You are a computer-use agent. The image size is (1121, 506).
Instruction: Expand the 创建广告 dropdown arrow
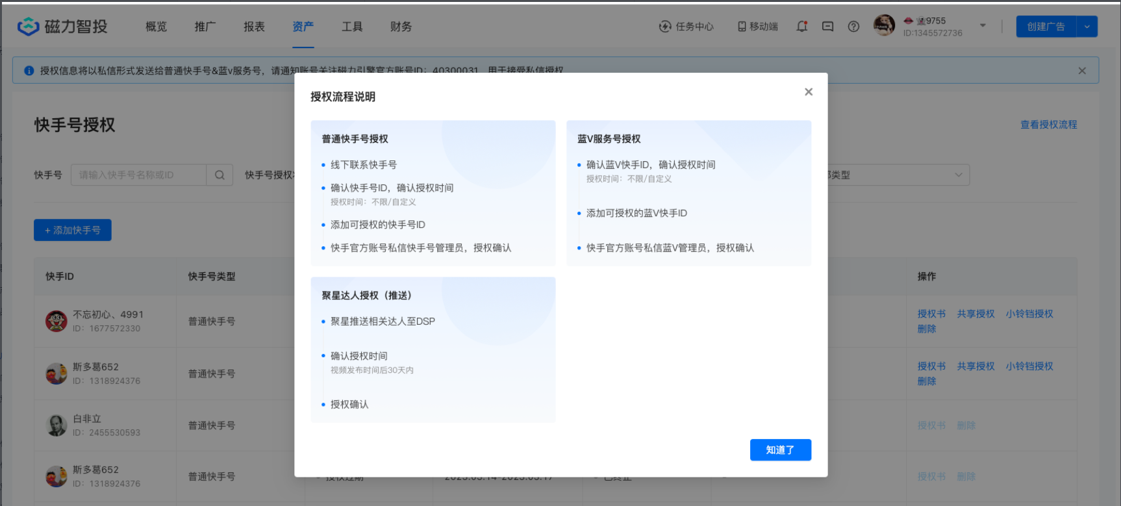click(x=1087, y=27)
